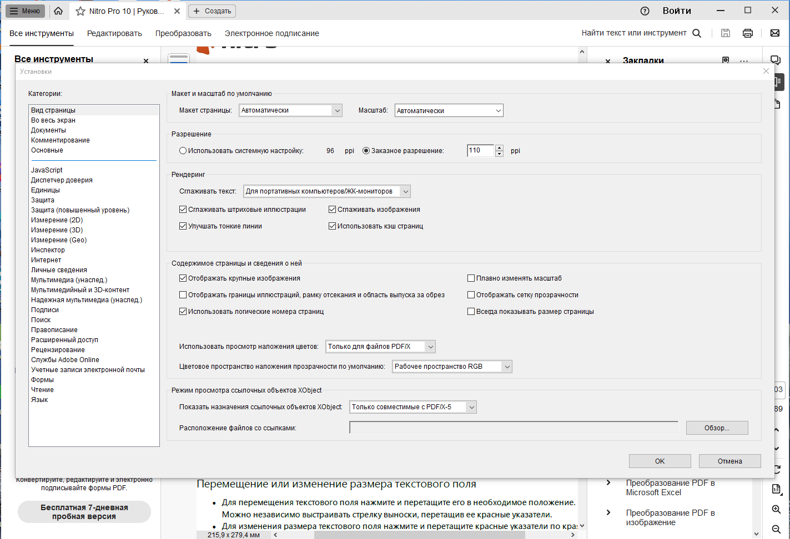Click the "Обзор..." browse button
Screen dimensions: 790x539
point(717,428)
